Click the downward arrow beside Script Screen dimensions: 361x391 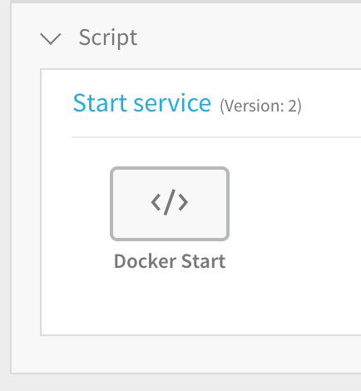click(51, 39)
